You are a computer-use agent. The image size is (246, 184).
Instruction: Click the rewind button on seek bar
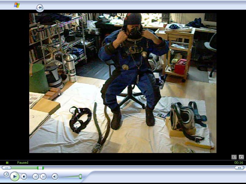(6, 168)
